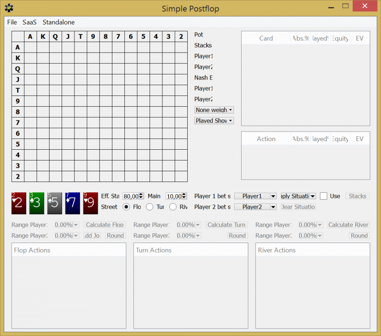Viewport: 381px width, 336px height.
Task: Click the AA cell in the range matrix
Action: pos(31,47)
